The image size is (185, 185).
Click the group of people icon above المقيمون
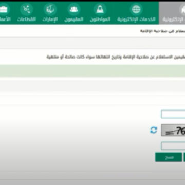tap(74, 9)
